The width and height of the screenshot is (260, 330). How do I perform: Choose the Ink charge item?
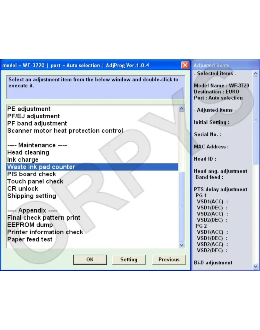[x=23, y=160]
